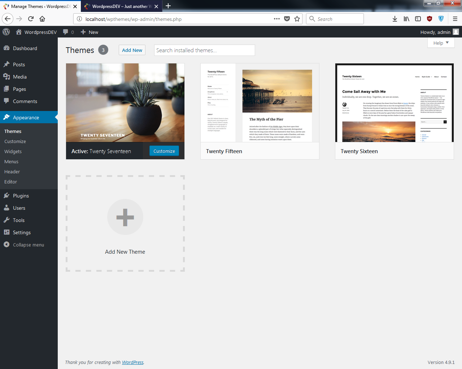This screenshot has width=462, height=369.
Task: Select the Twenty Seventeen theme screenshot
Action: tap(125, 103)
